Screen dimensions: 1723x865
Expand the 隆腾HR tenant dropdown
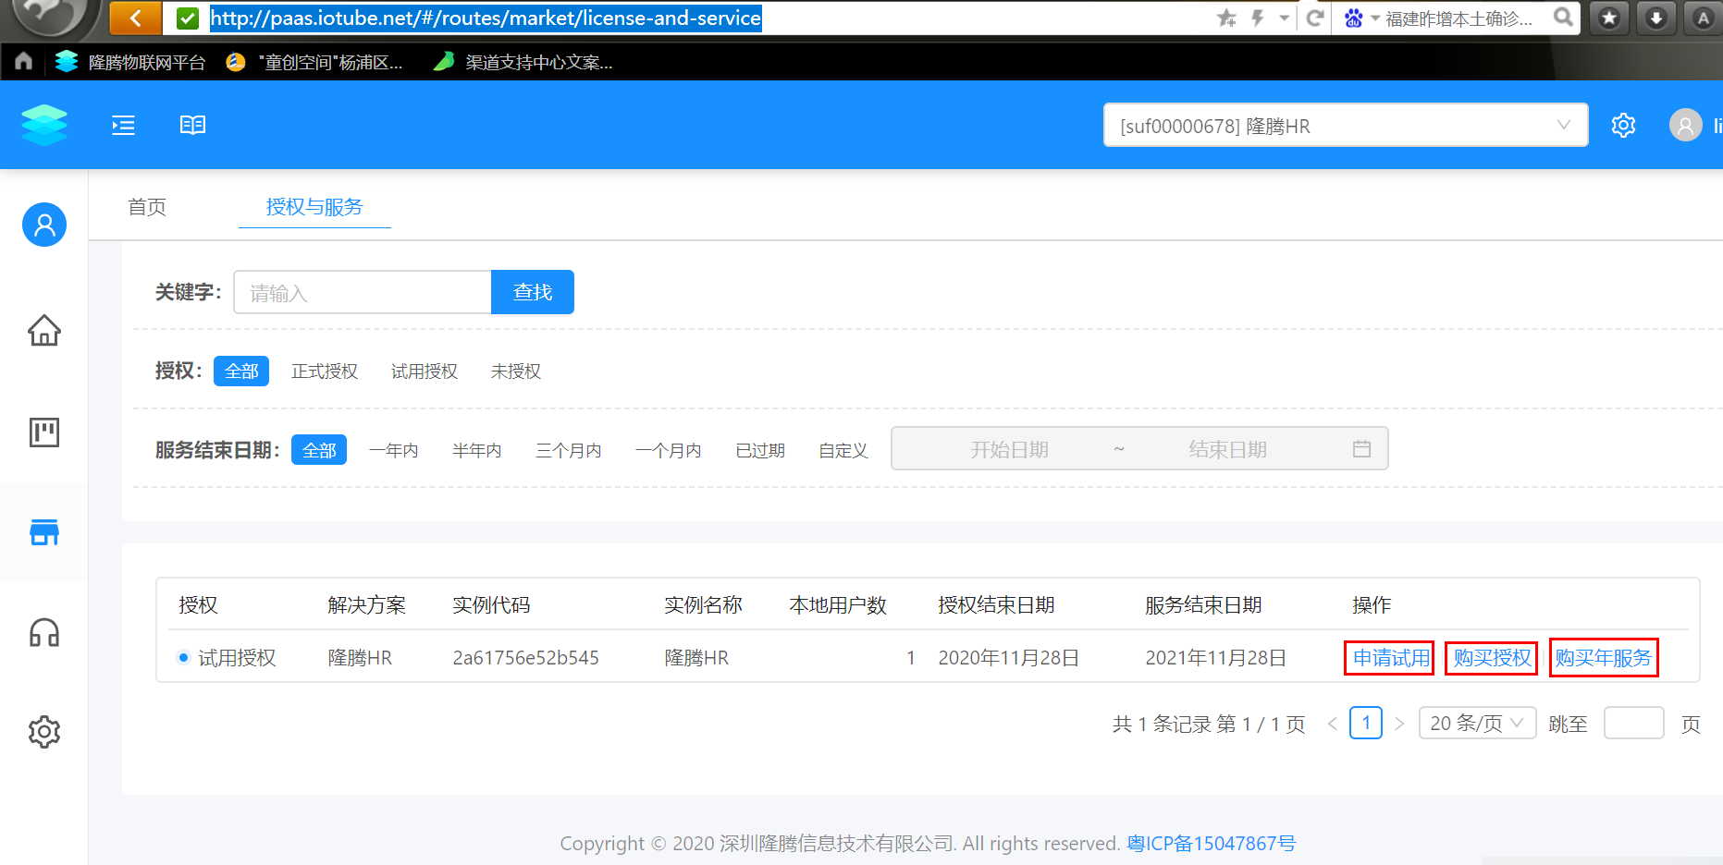click(1346, 125)
